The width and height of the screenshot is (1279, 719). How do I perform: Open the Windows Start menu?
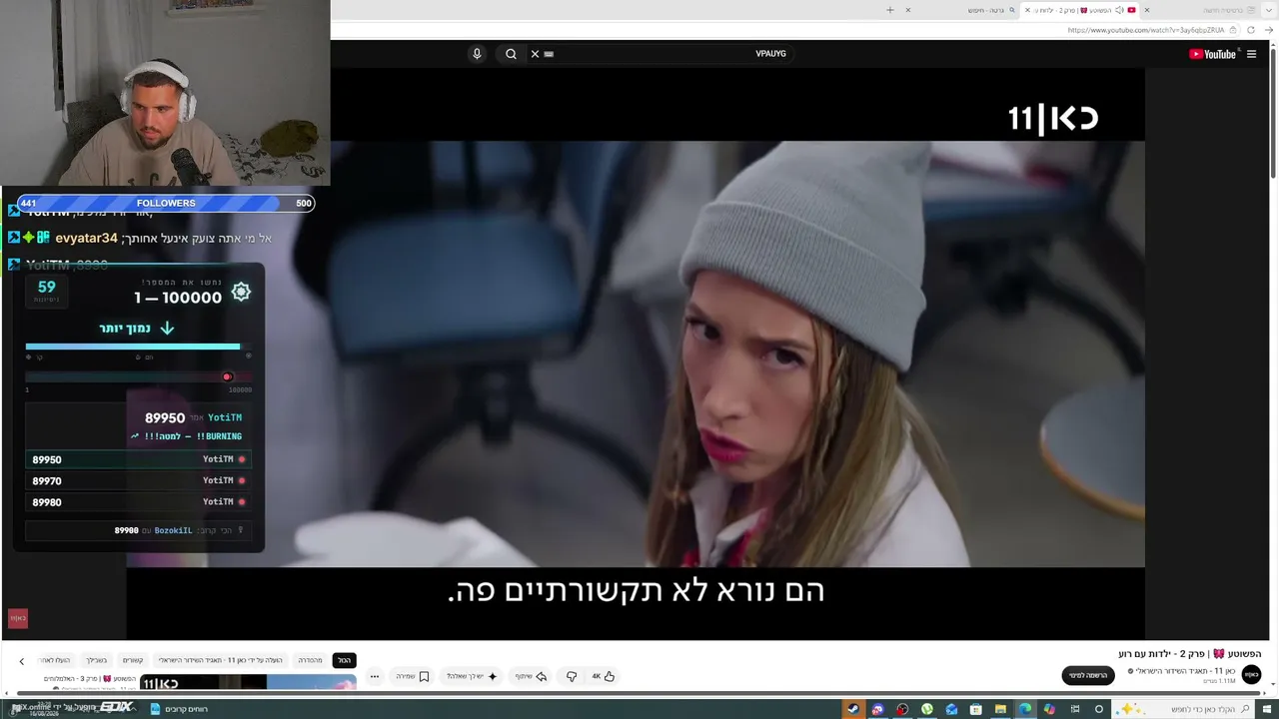[1269, 709]
